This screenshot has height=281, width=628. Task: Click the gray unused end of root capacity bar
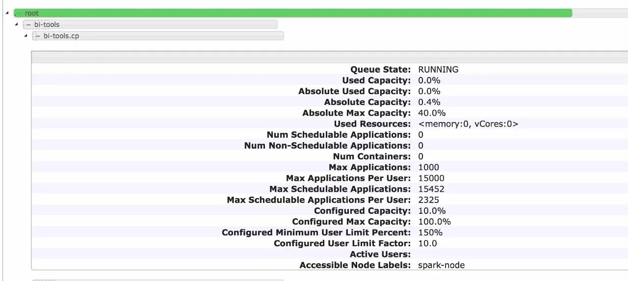click(600, 13)
